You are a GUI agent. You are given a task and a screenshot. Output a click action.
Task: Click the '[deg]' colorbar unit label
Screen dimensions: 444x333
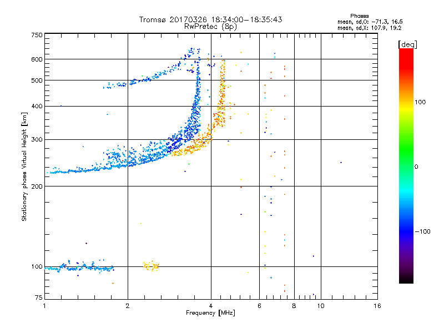407,44
